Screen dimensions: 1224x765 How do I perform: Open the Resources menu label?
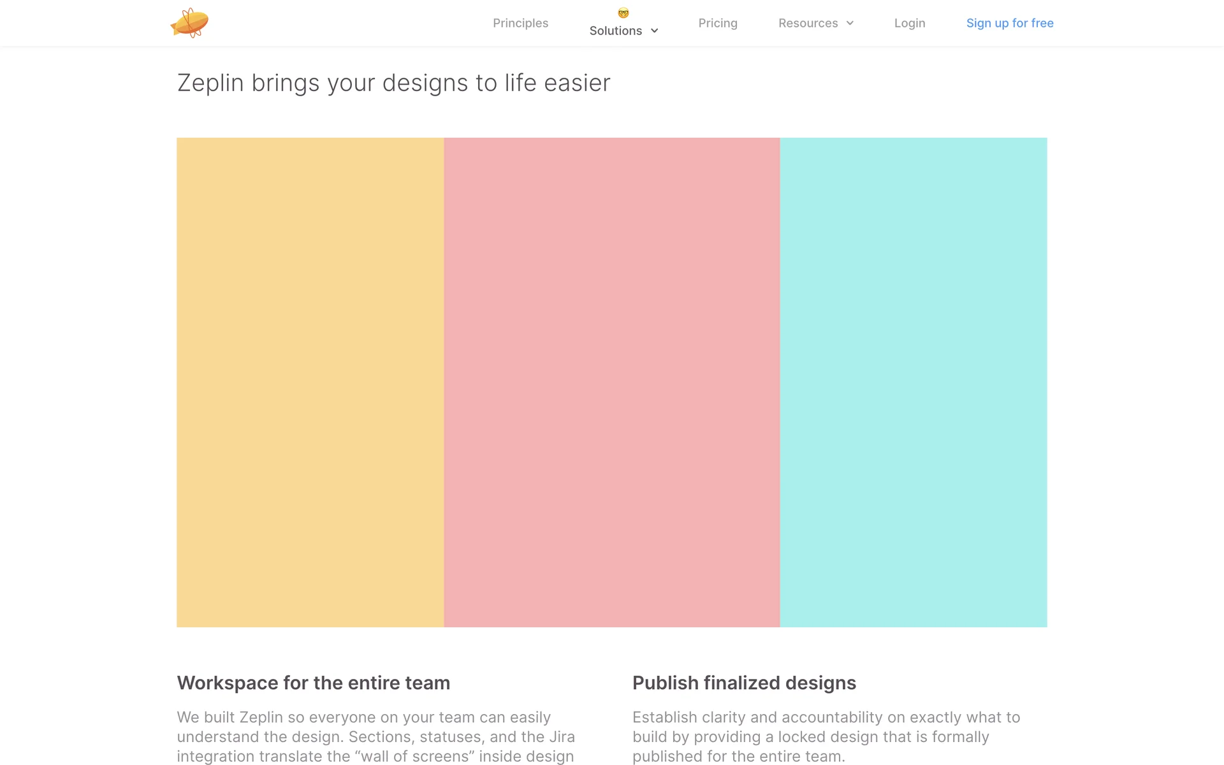[x=808, y=23]
